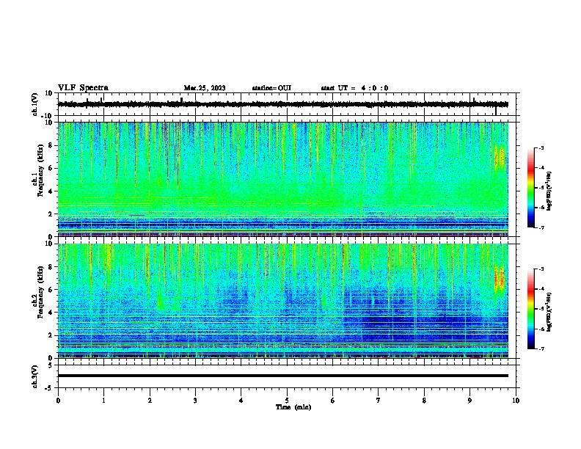The image size is (581, 449).
Task: Click Time axis tick label "7"
Action: click(x=379, y=401)
